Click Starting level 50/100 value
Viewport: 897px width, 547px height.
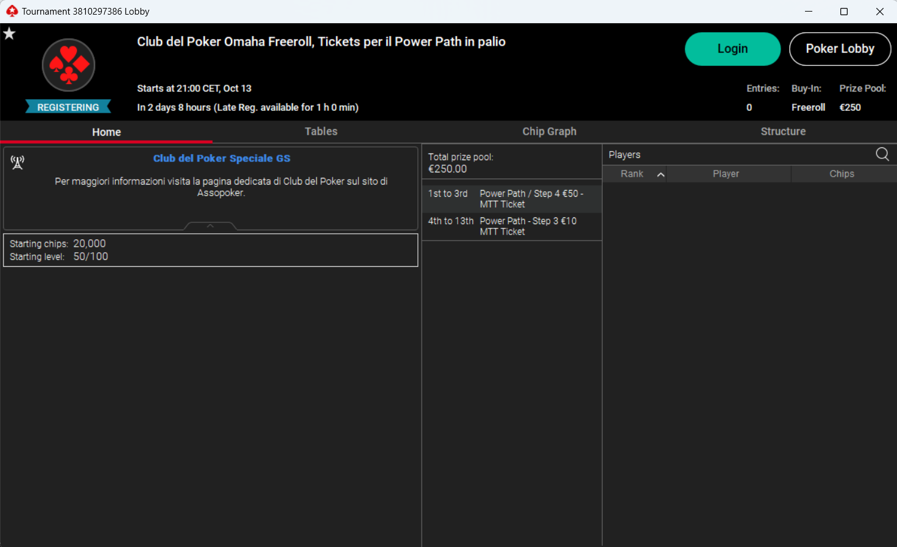[91, 256]
